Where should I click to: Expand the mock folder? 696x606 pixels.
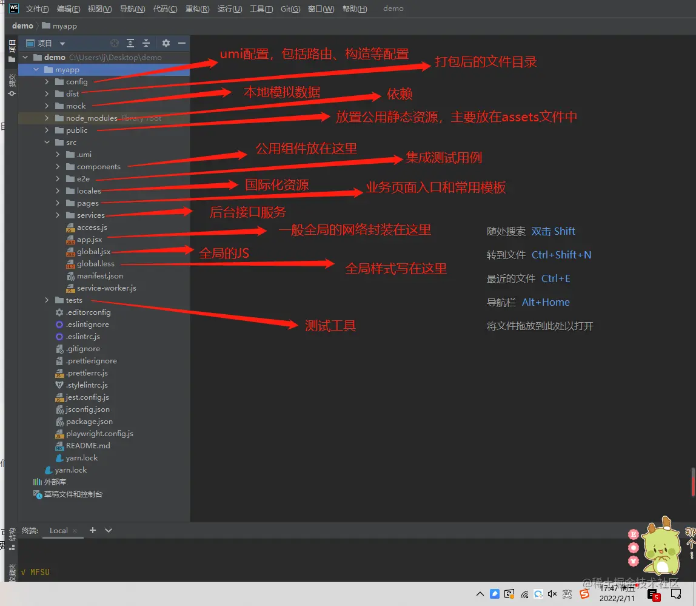pyautogui.click(x=47, y=106)
